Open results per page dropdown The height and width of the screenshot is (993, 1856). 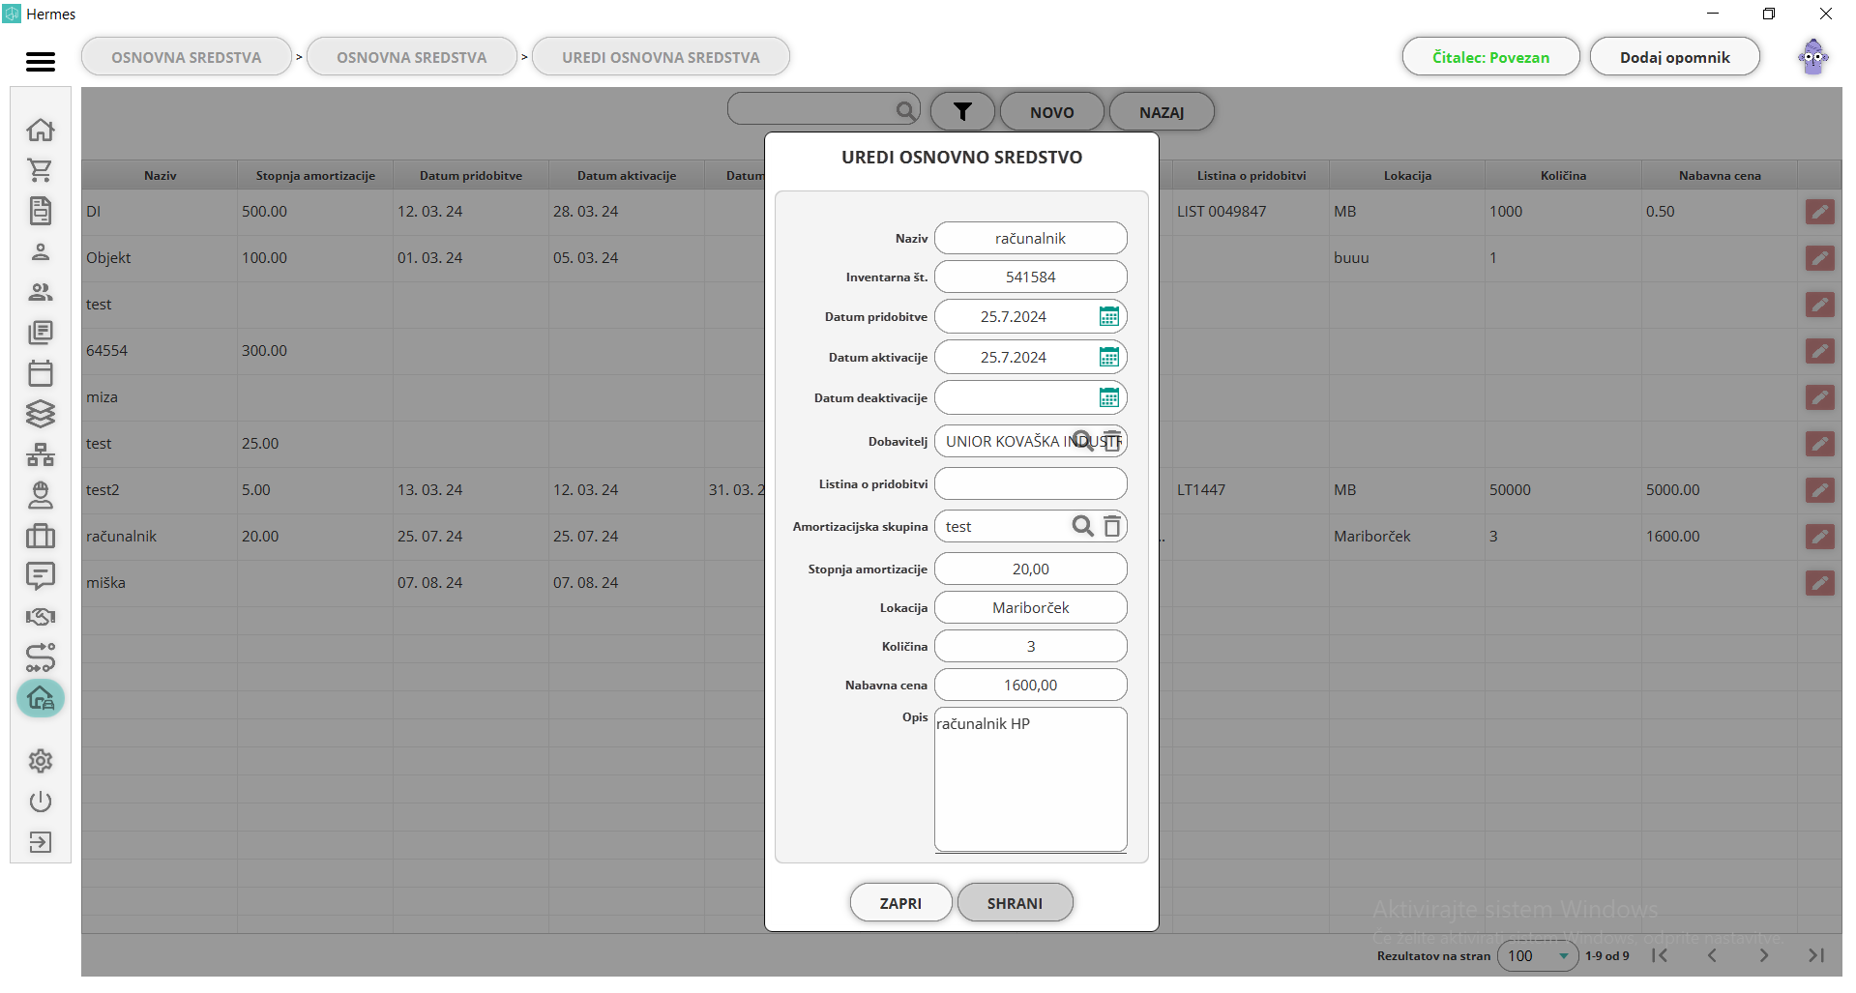(1538, 955)
